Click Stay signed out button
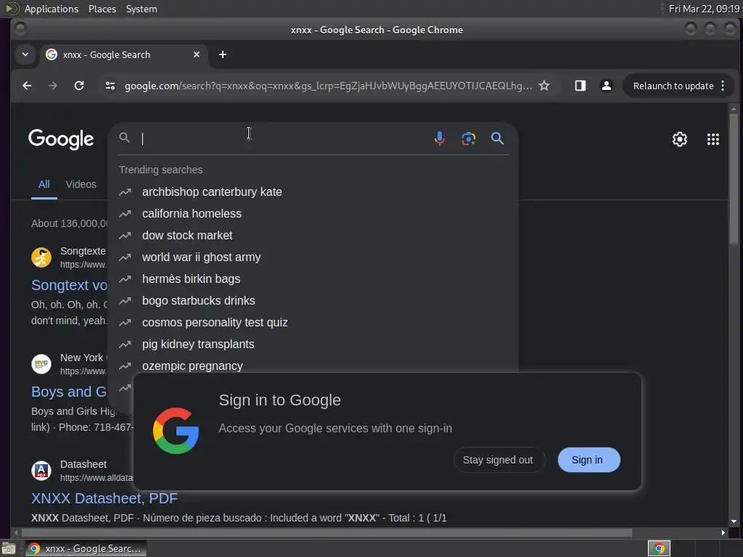743x557 pixels. point(498,460)
